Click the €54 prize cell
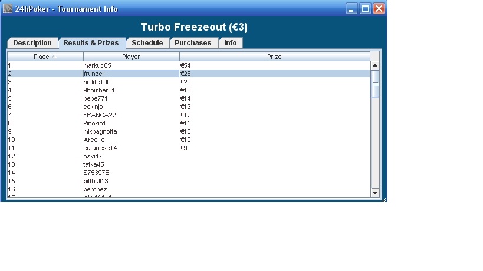This screenshot has height=271, width=483. [185, 65]
